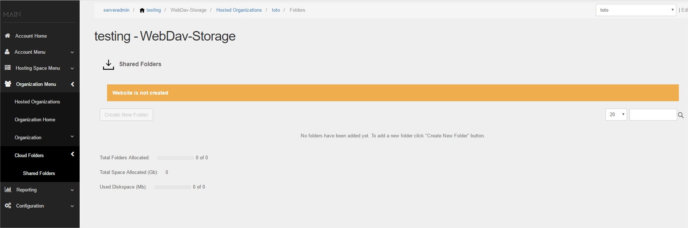
Task: Click the home icon beside testing breadcrumb
Action: tap(142, 10)
